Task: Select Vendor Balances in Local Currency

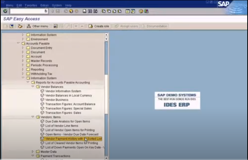Action: pyautogui.click(x=68, y=95)
